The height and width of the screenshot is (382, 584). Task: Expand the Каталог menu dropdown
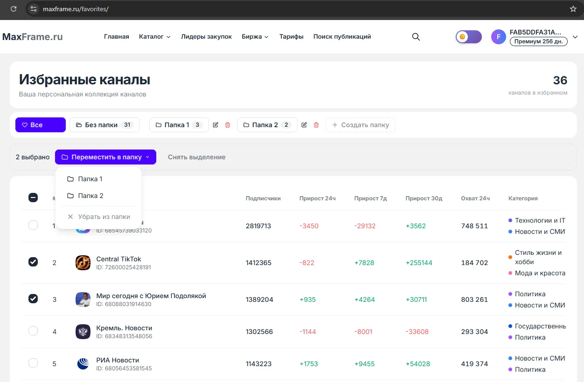point(155,37)
